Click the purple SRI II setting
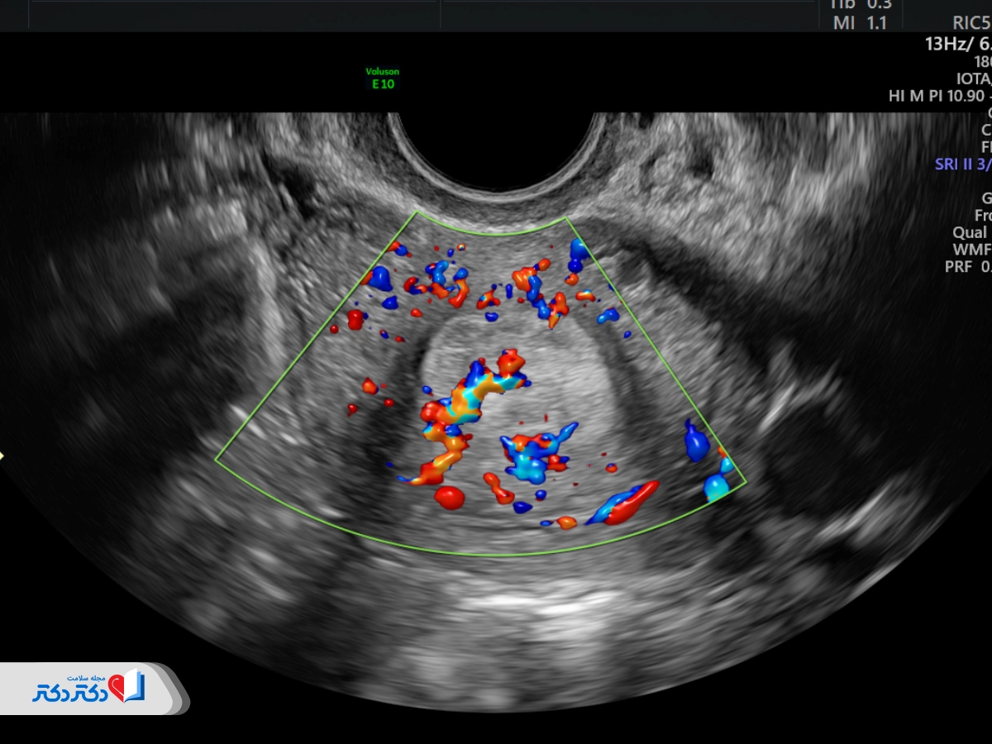This screenshot has width=992, height=744. (962, 164)
